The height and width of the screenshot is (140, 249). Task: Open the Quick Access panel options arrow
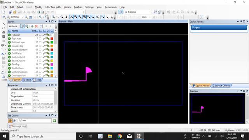238,22
